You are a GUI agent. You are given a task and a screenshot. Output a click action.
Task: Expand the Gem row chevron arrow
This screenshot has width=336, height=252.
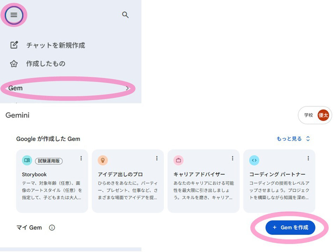[x=127, y=88]
